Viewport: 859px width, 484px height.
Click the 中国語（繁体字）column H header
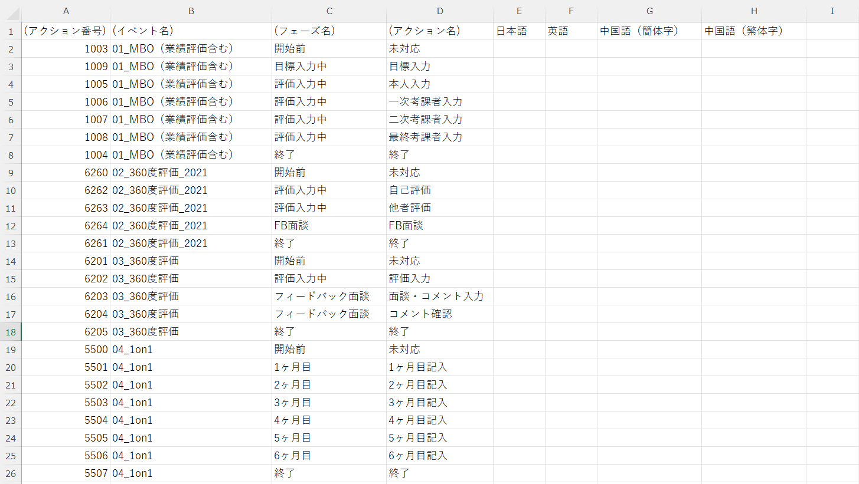click(754, 11)
